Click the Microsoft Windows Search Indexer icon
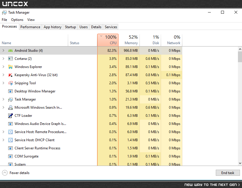This screenshot has width=242, height=188. coord(10,108)
